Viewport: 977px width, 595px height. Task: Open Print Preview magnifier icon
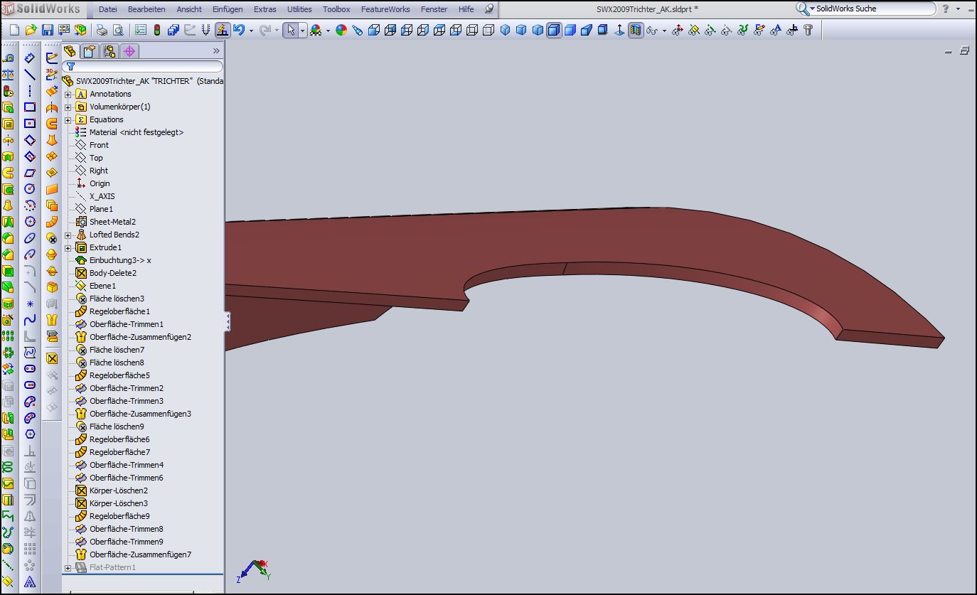tap(118, 31)
